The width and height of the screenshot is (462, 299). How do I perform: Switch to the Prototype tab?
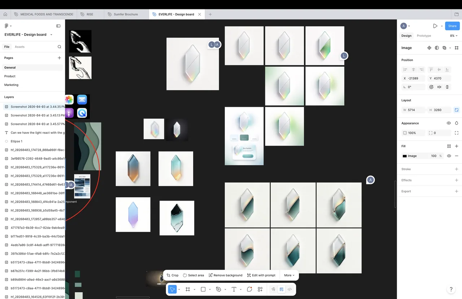424,36
